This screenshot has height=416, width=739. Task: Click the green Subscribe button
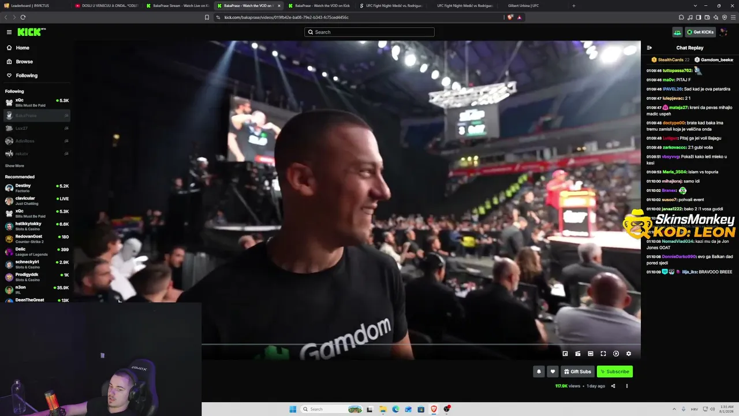point(615,372)
